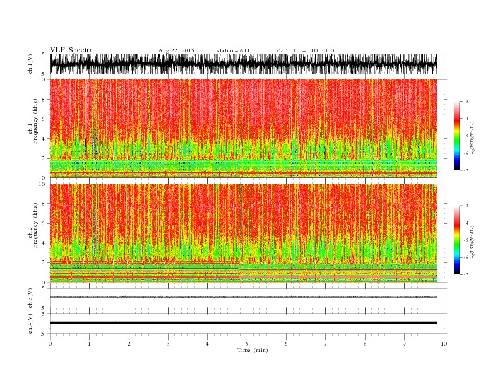Click inside the ch.2 spectrogram plot
This screenshot has height=386, width=500.
(243, 233)
